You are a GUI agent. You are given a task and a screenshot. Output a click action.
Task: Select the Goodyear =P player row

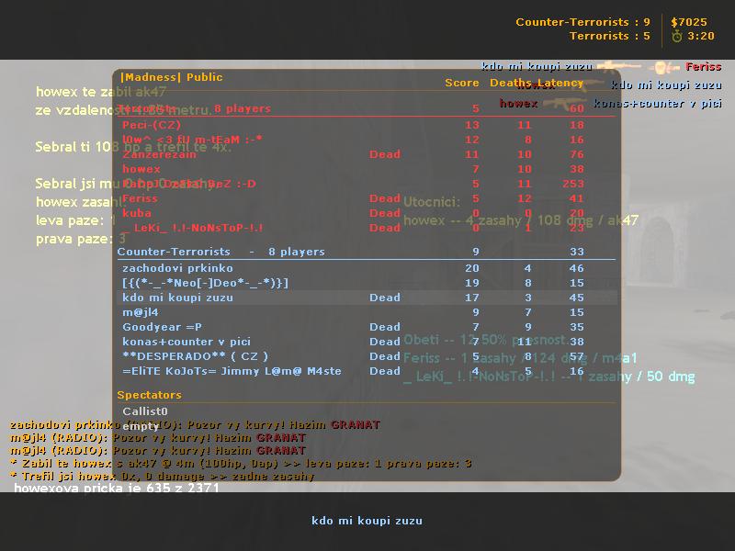tap(366, 327)
